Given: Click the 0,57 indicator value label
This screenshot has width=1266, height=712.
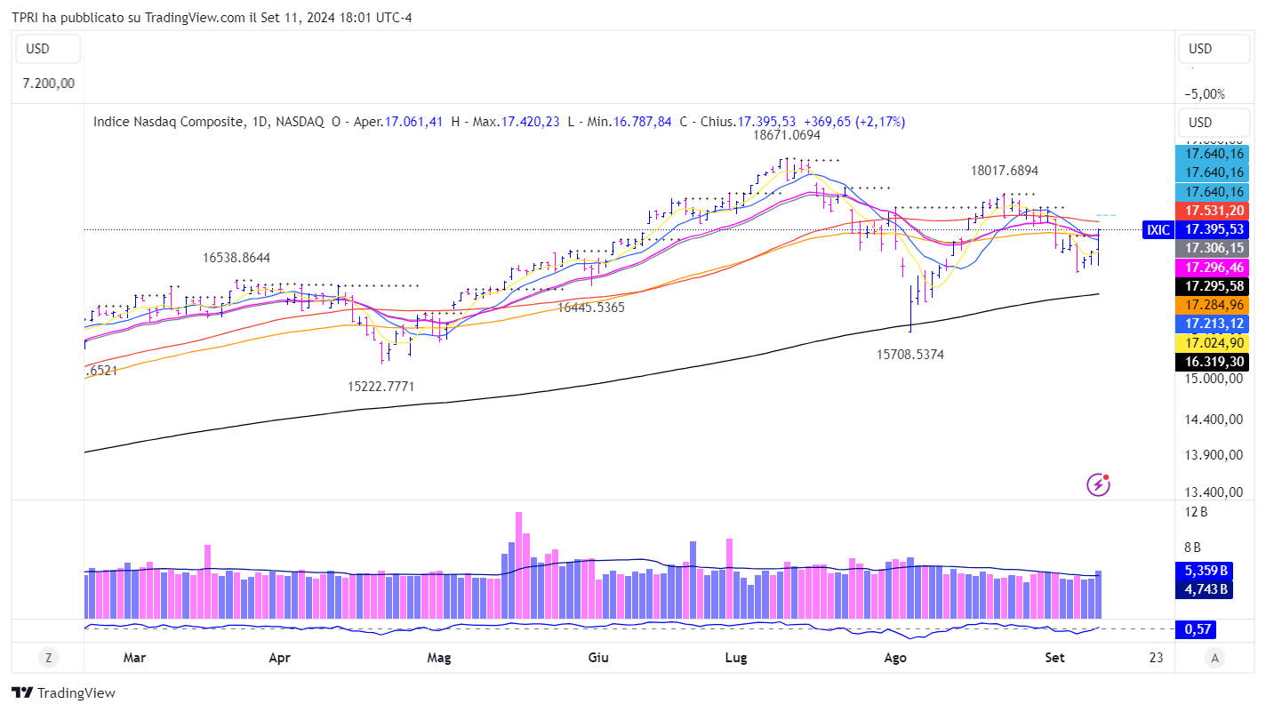Looking at the screenshot, I should click(x=1196, y=629).
